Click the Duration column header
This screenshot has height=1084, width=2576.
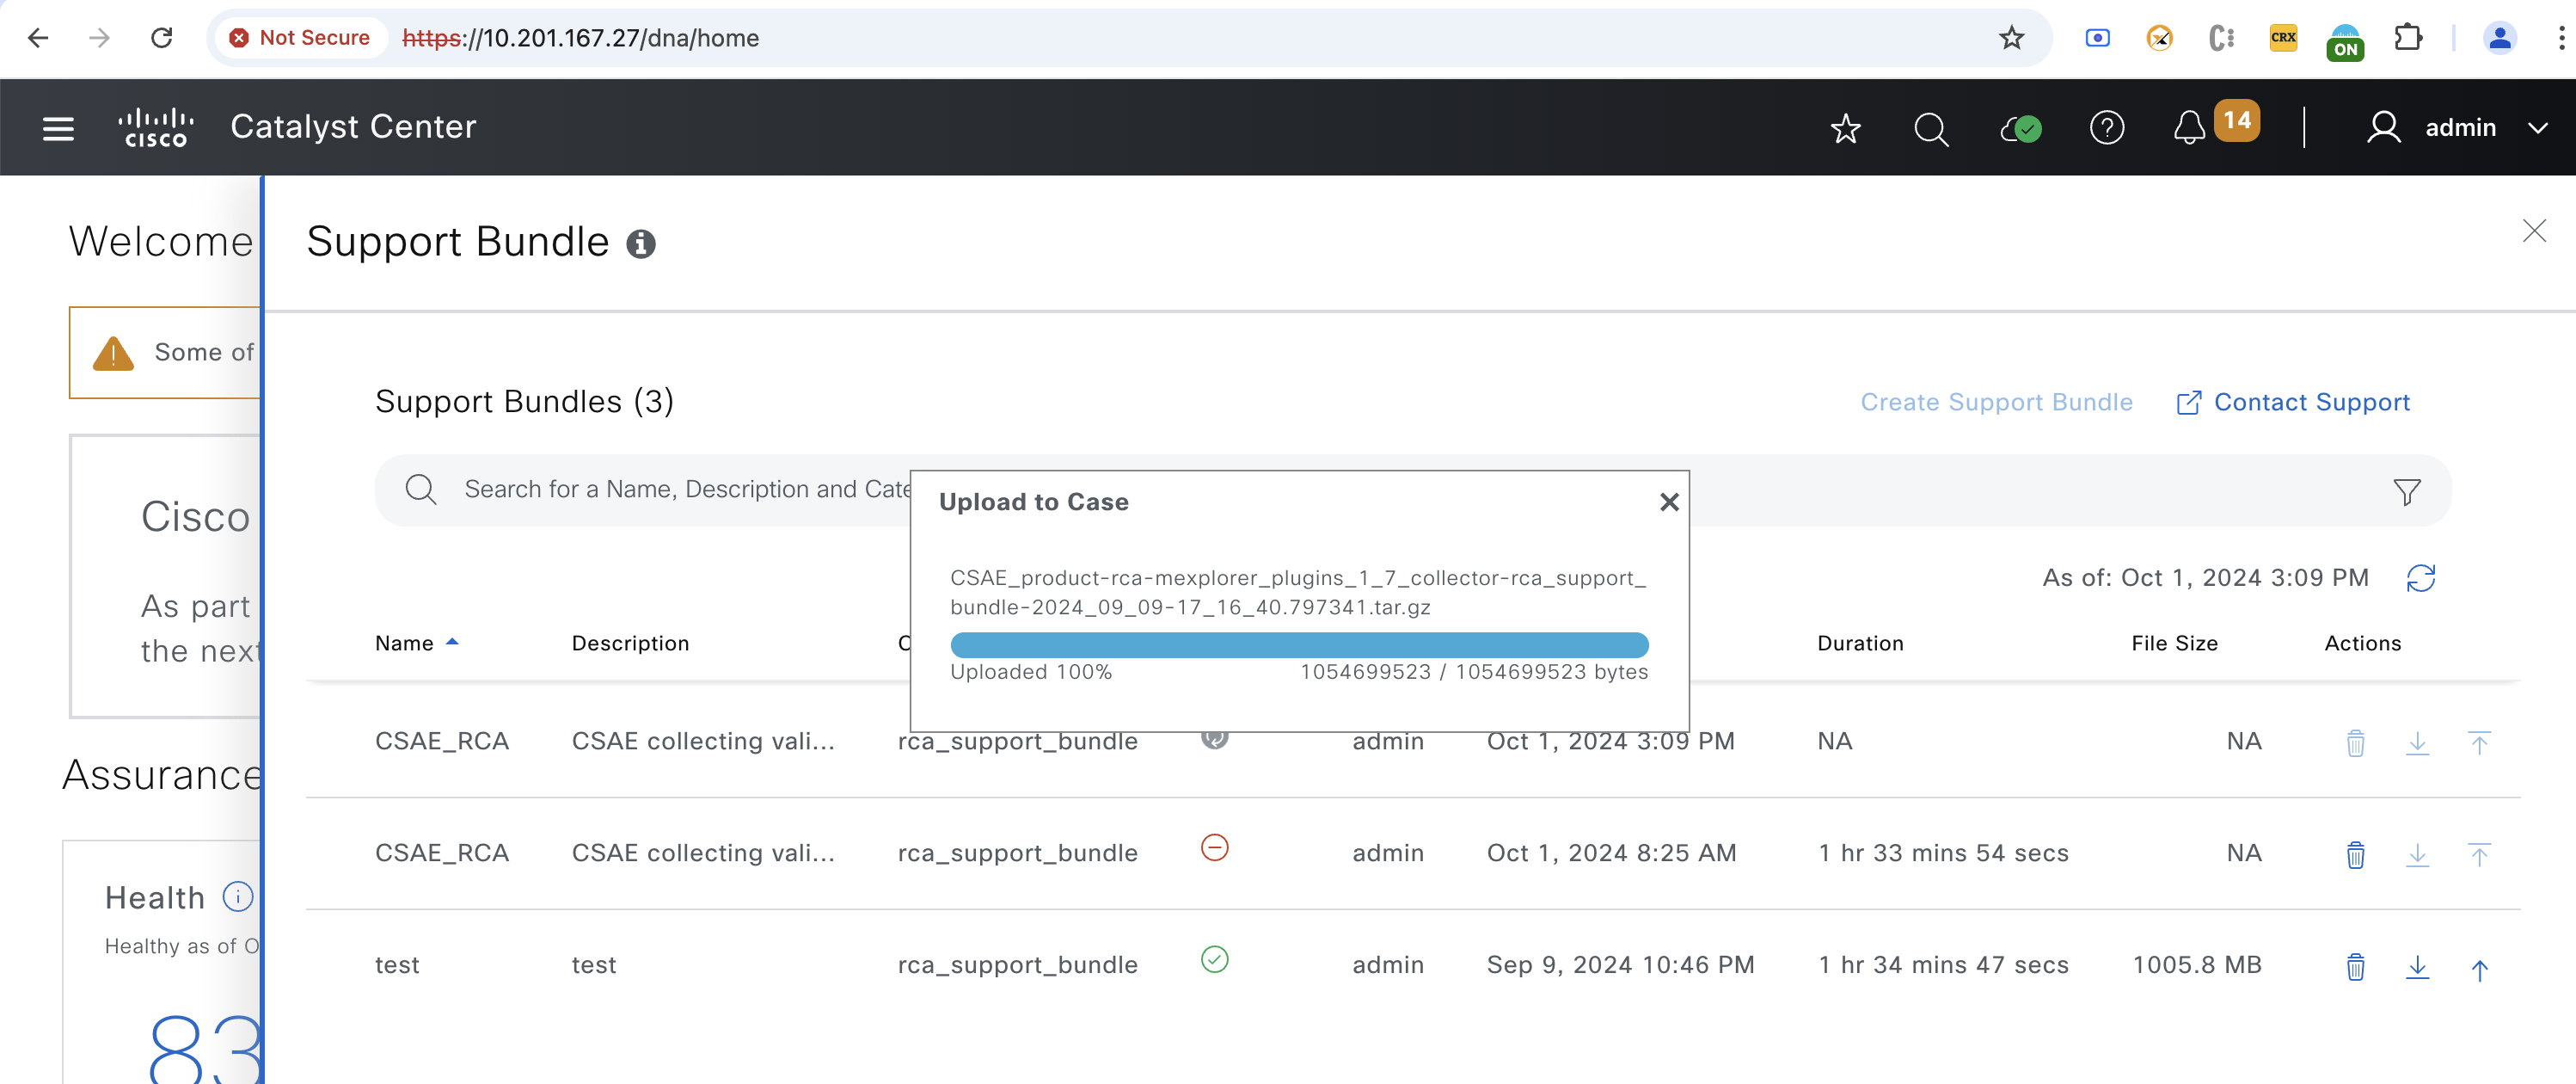1860,643
